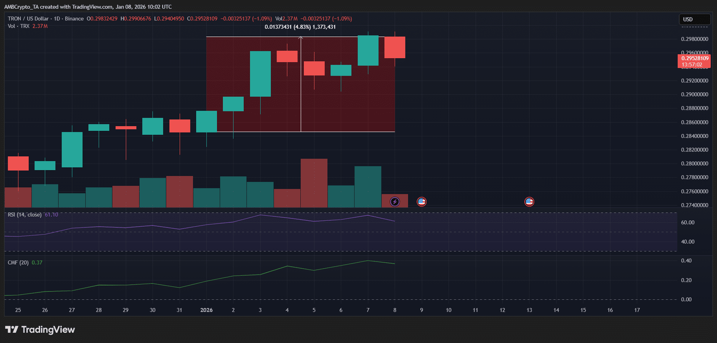
Task: Click the large green candle on January 3
Action: point(260,74)
